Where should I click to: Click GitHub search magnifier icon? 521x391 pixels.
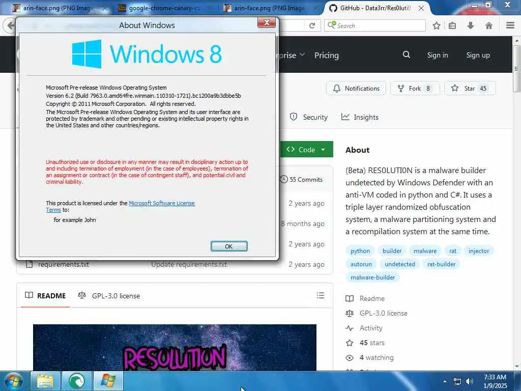[407, 54]
